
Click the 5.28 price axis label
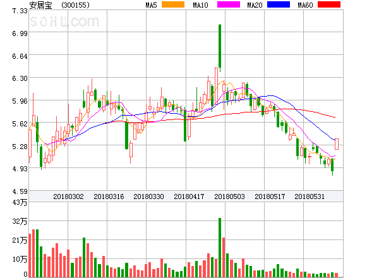point(20,146)
